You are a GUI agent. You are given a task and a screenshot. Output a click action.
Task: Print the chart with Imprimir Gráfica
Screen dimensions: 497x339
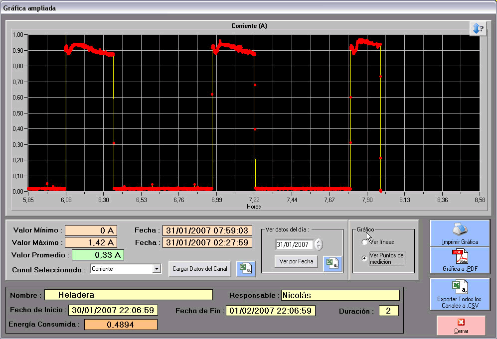pyautogui.click(x=460, y=233)
